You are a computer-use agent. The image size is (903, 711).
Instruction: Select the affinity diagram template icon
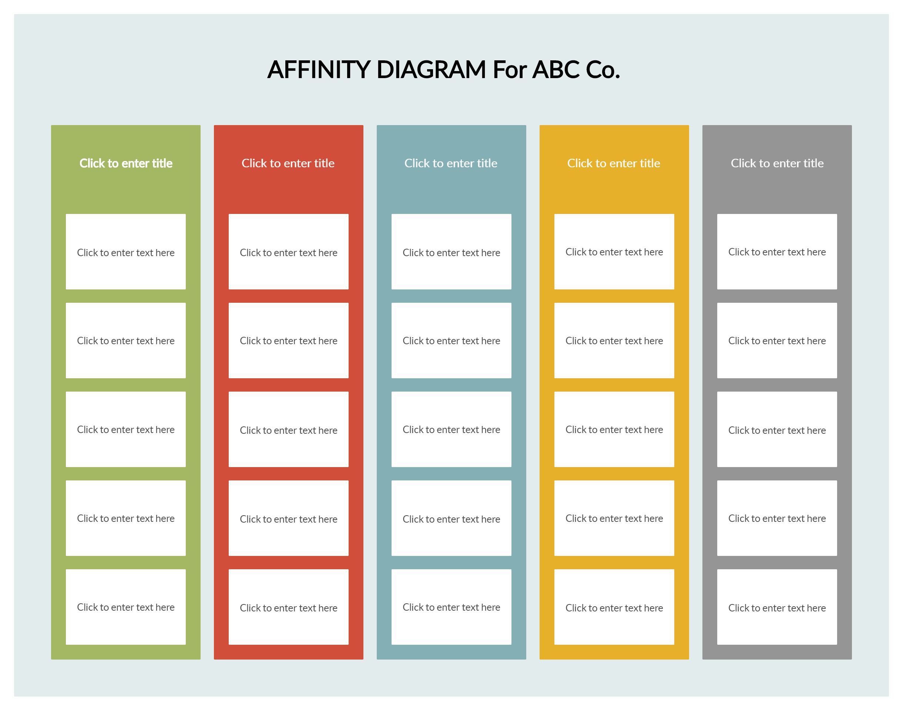pyautogui.click(x=451, y=355)
